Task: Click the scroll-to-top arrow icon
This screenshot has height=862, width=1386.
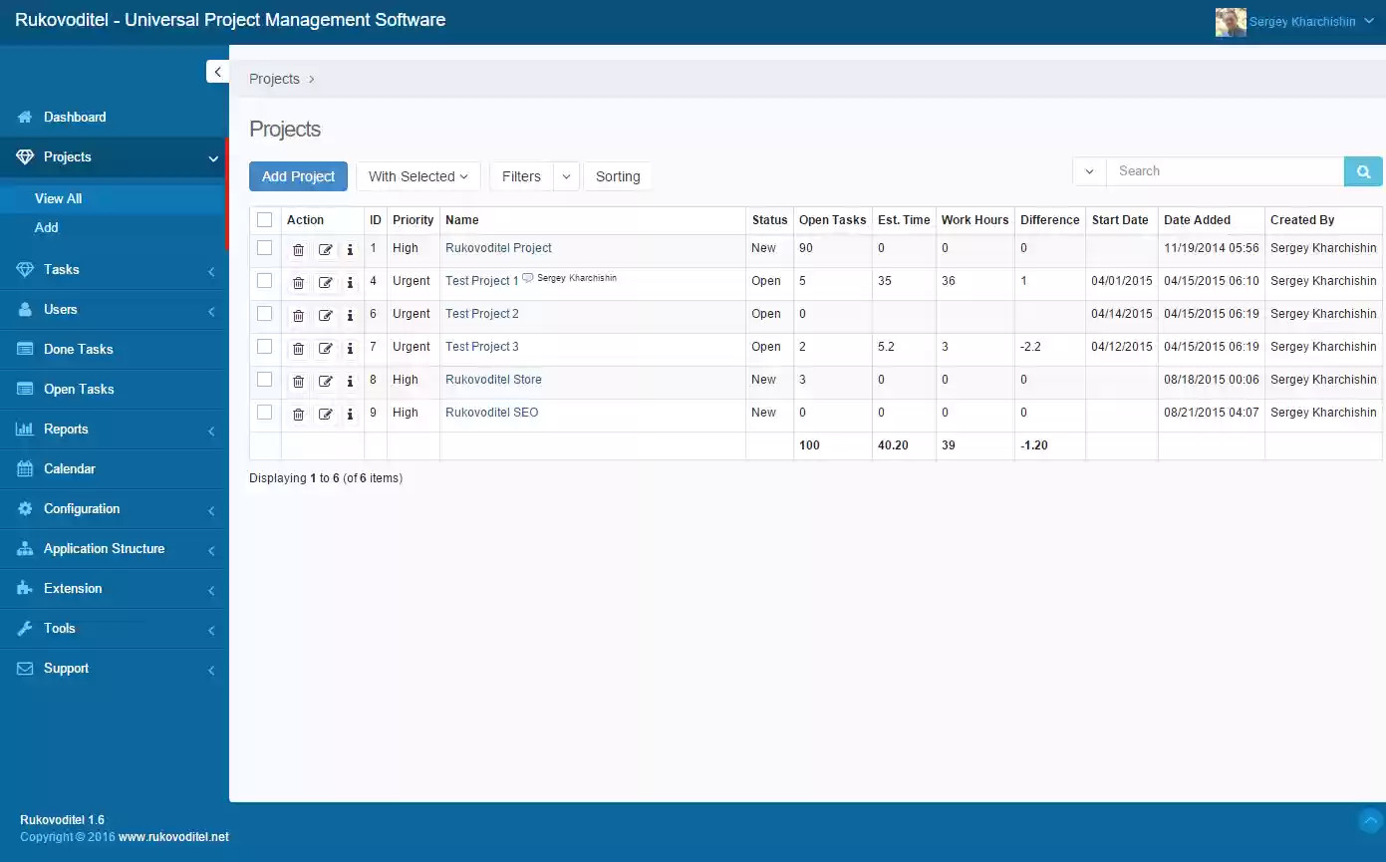Action: (1370, 820)
